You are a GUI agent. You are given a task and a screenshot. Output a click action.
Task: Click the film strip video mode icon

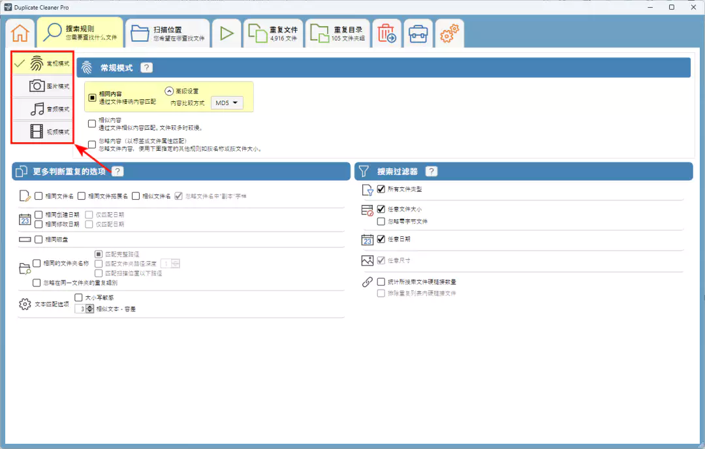pyautogui.click(x=37, y=131)
